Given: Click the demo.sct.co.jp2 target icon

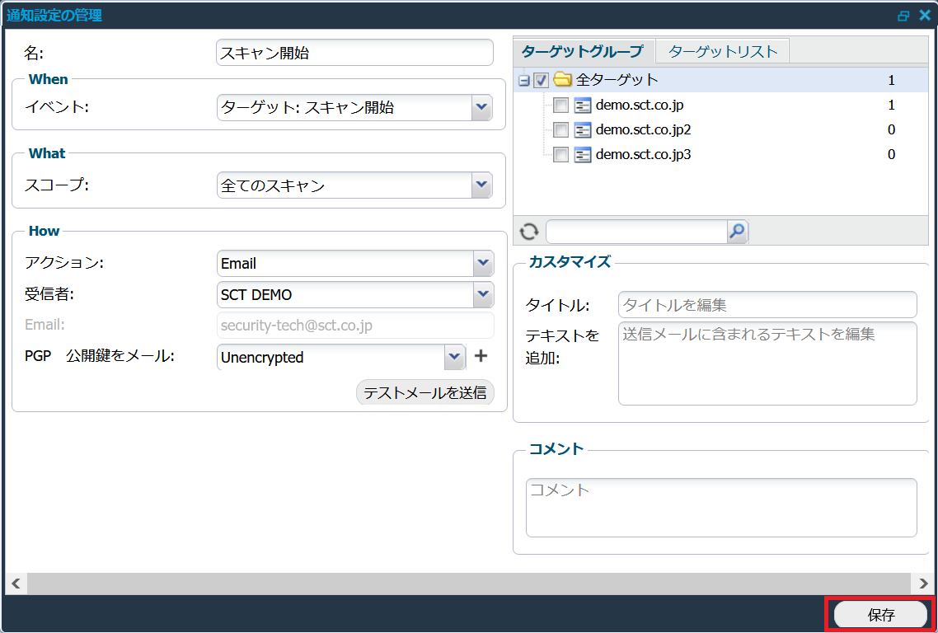Looking at the screenshot, I should 583,130.
